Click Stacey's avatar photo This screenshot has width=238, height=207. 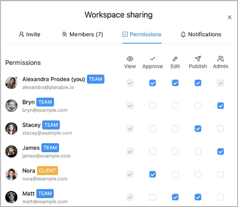11,129
